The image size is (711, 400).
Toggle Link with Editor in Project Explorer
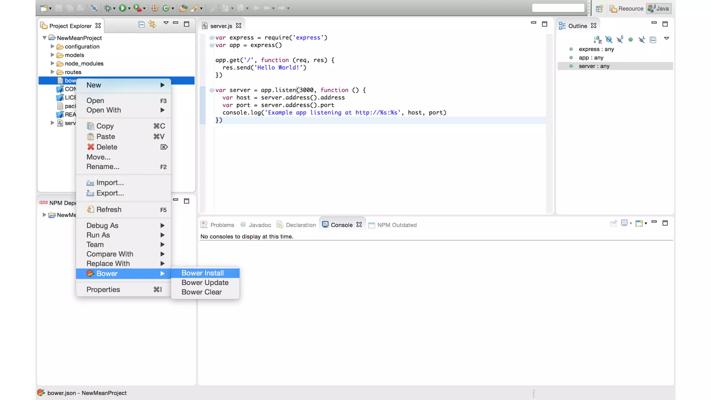pos(152,24)
